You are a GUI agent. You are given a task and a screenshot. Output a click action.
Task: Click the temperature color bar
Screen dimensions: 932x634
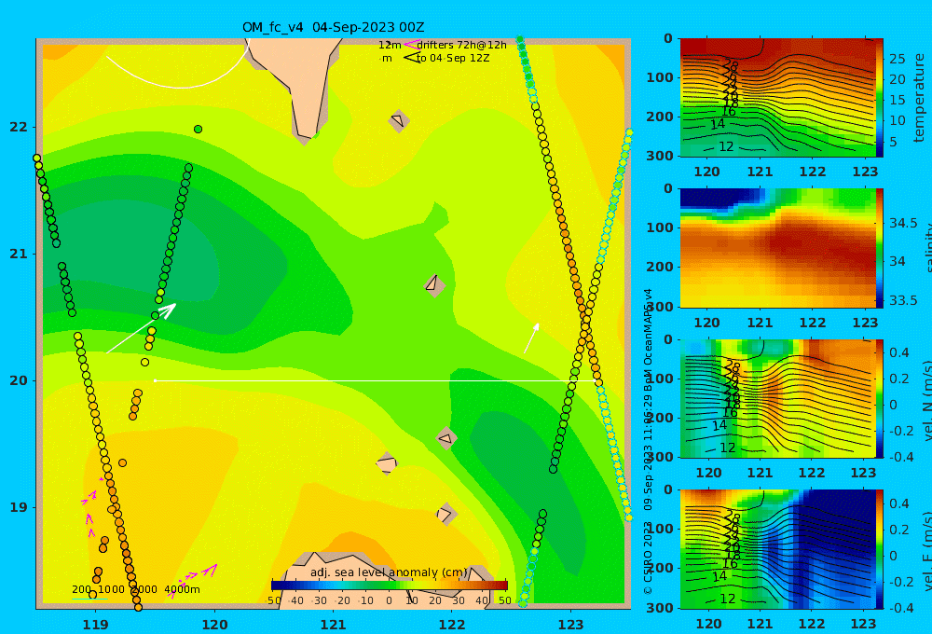pos(880,98)
